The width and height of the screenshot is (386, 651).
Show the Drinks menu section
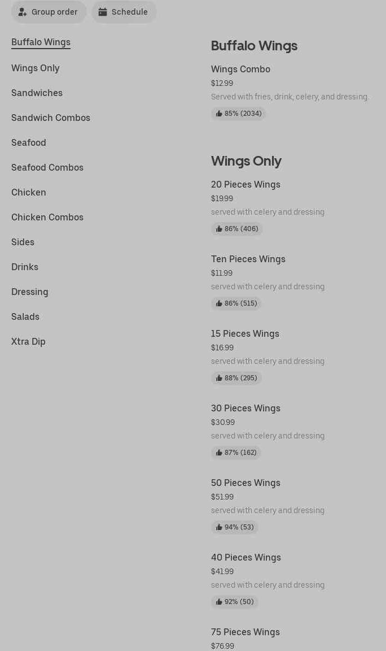coord(25,267)
